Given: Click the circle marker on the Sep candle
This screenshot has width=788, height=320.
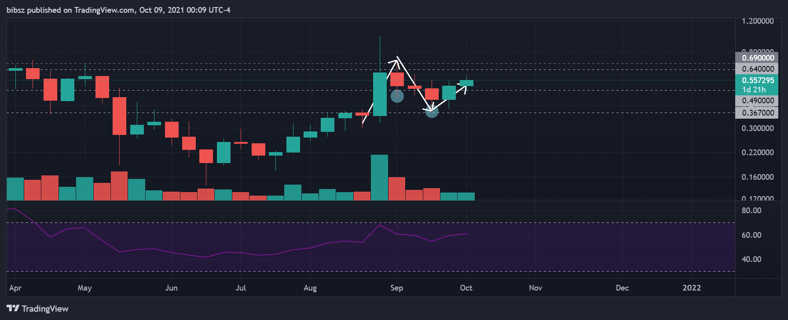Looking at the screenshot, I should click(397, 96).
